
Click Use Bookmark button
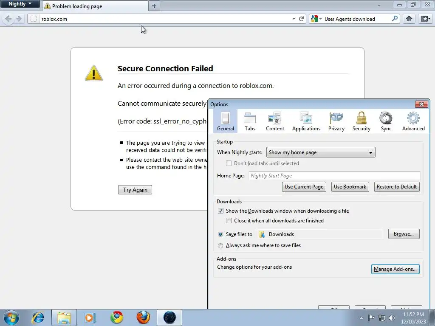tap(350, 187)
